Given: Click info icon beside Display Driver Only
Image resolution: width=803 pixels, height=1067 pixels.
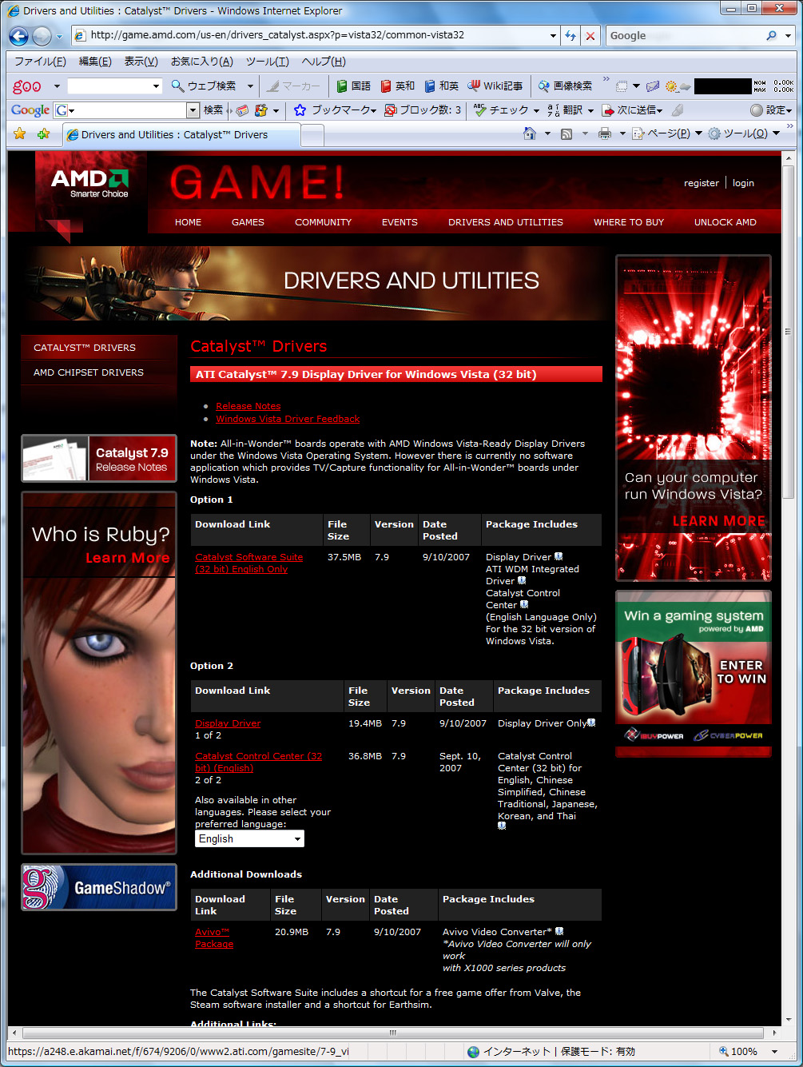Looking at the screenshot, I should point(591,723).
